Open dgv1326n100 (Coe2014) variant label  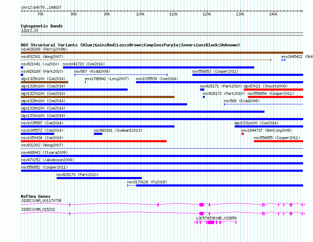click(43, 86)
